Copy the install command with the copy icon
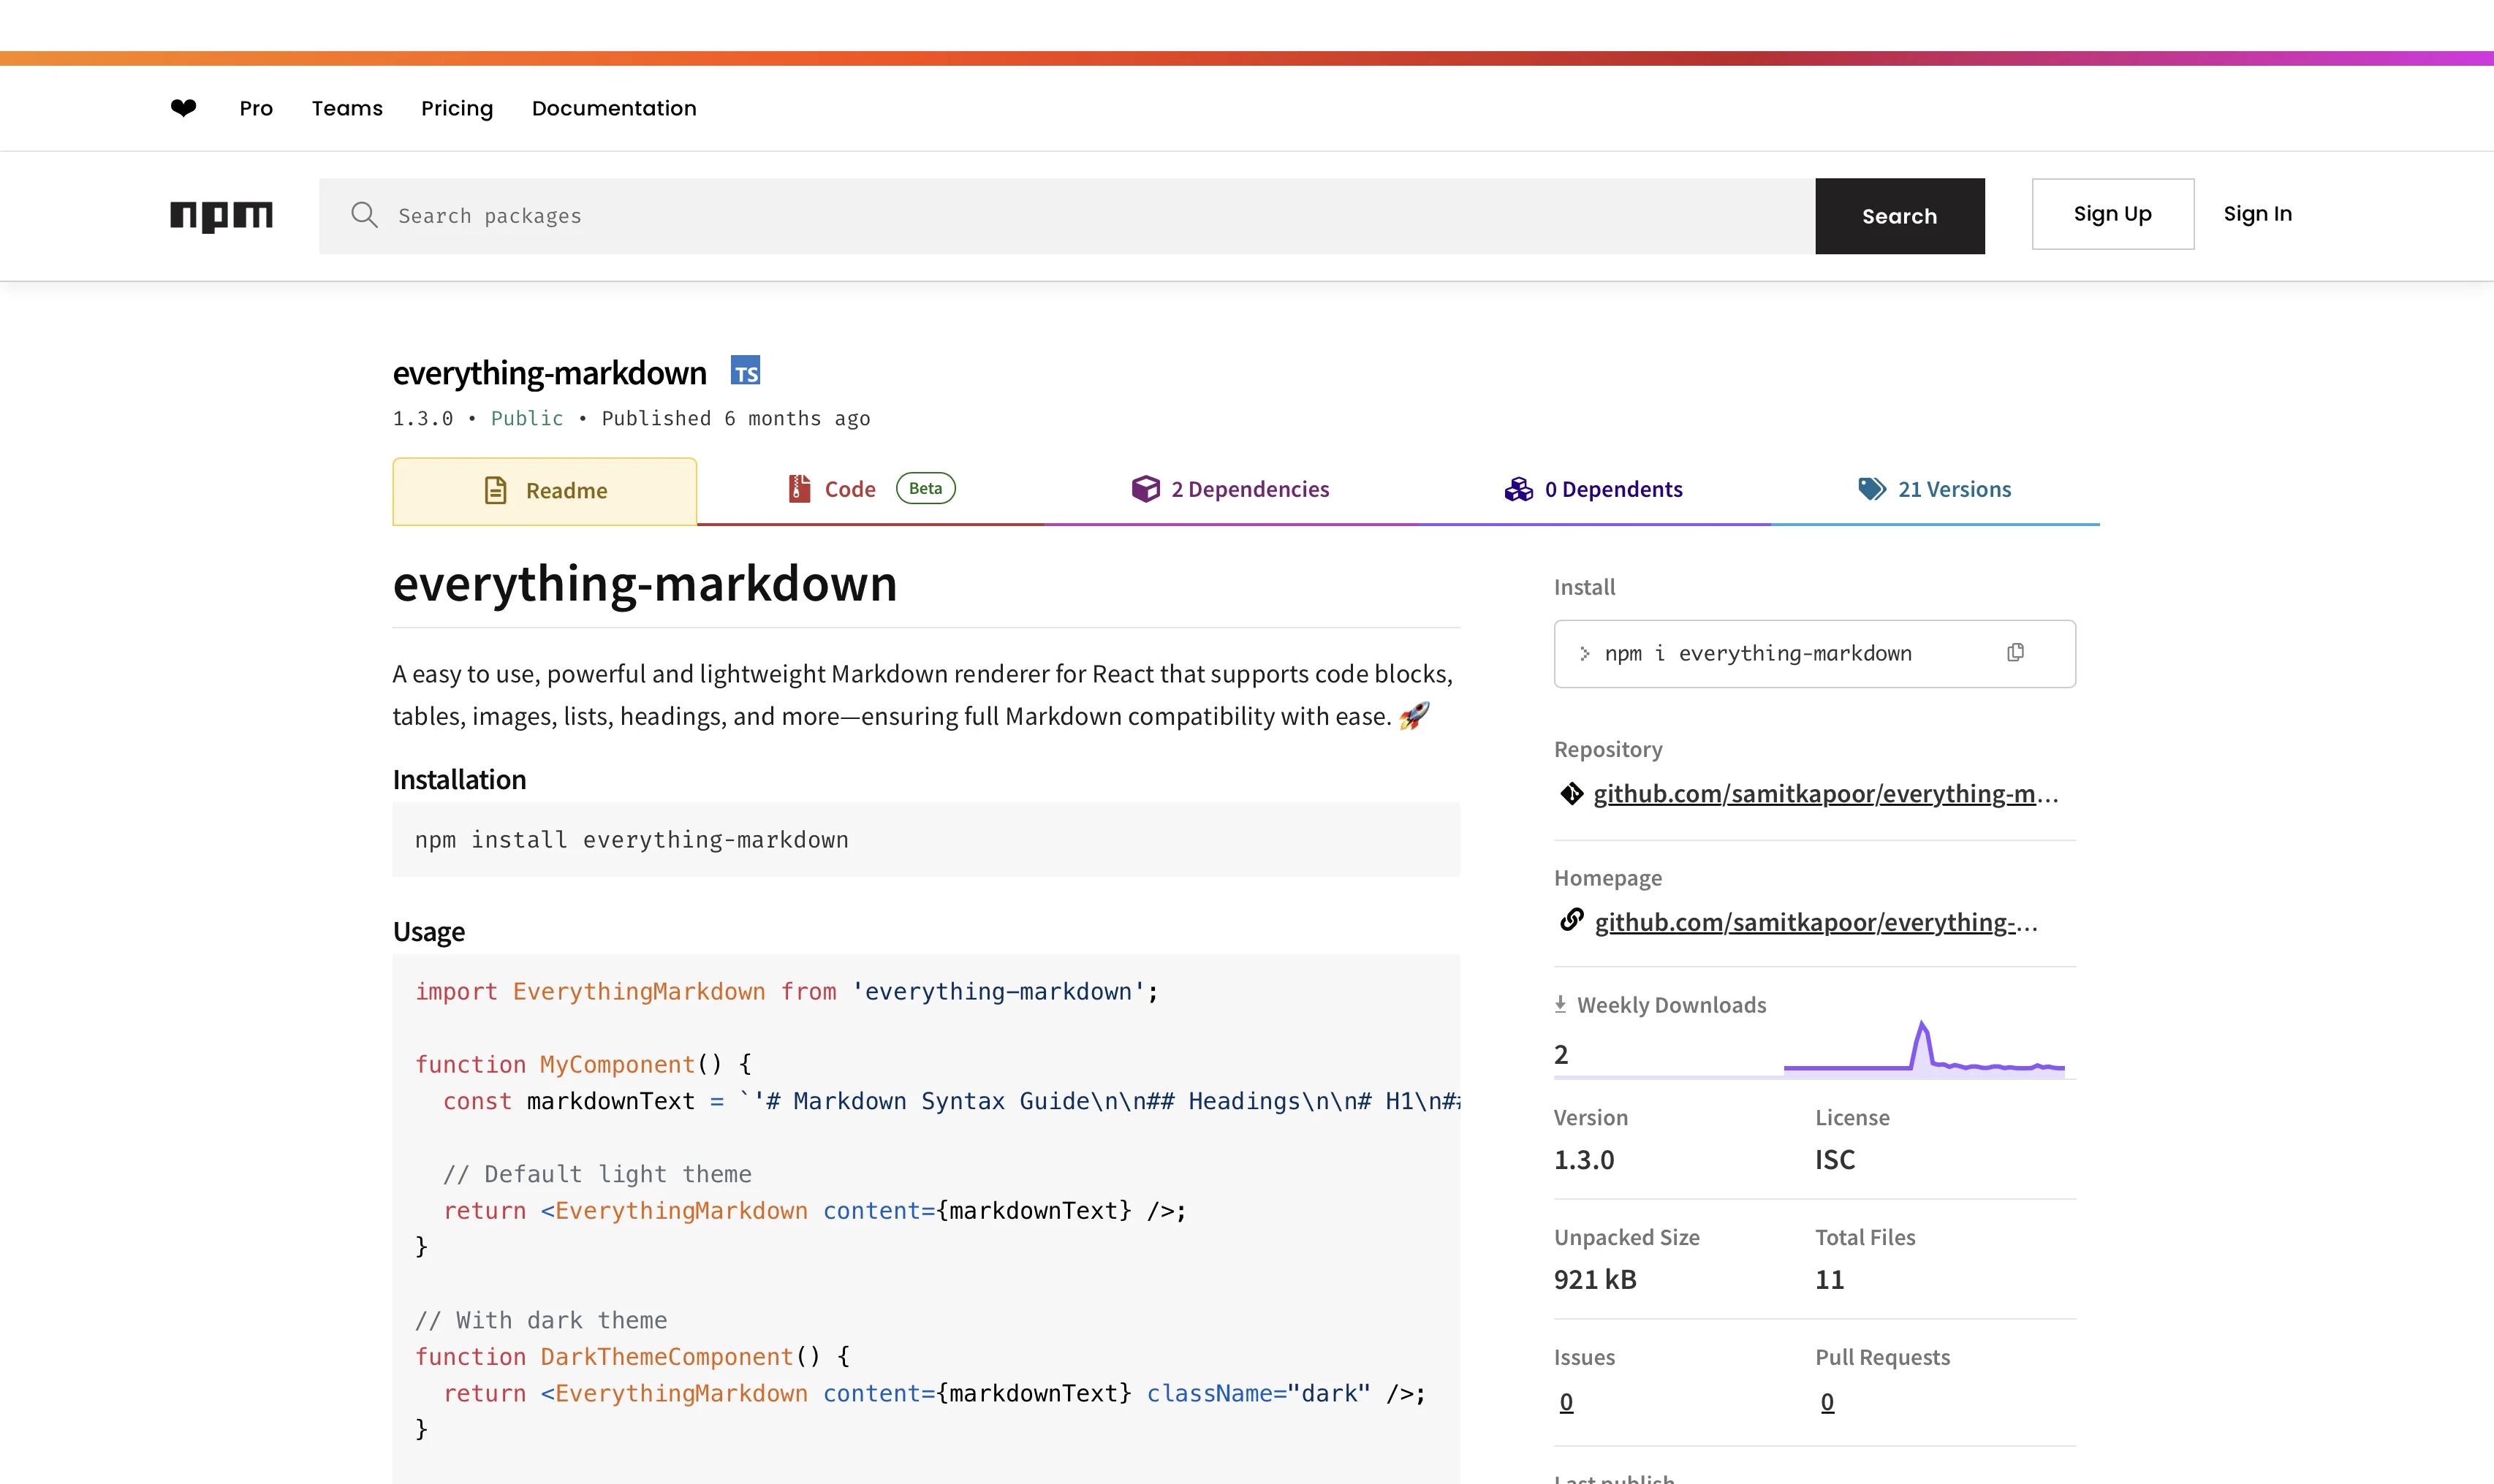 2014,653
